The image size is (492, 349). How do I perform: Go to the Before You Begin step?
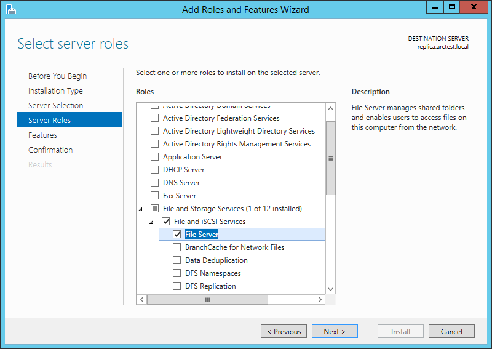58,76
